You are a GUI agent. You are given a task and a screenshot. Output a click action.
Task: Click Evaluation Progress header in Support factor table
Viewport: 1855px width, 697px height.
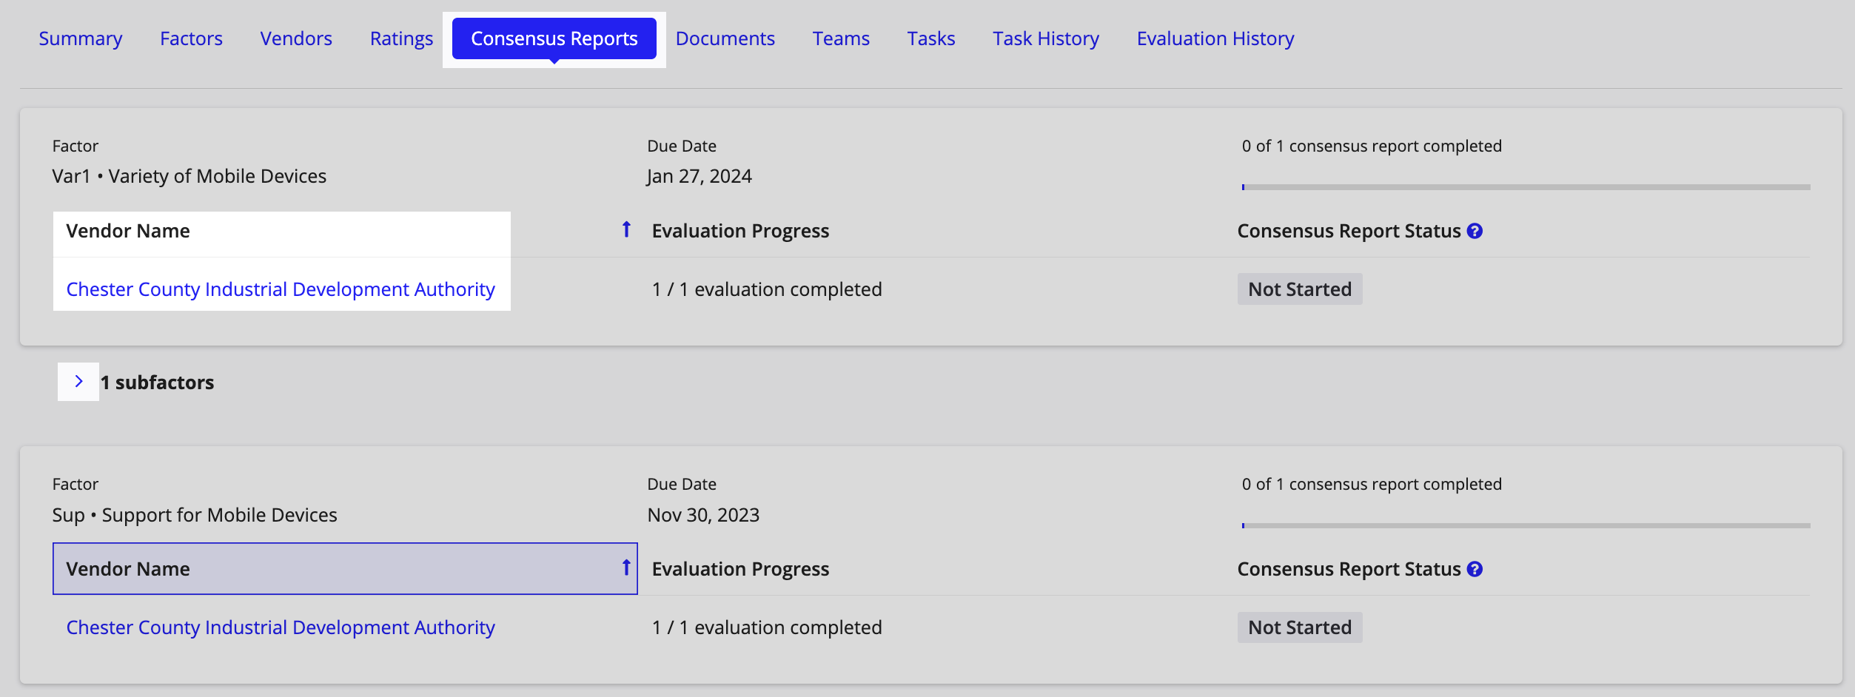pyautogui.click(x=740, y=569)
